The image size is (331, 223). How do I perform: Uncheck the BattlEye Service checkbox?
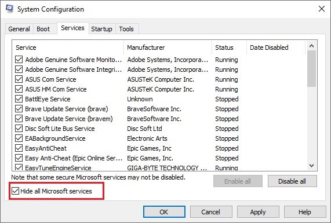[19, 99]
